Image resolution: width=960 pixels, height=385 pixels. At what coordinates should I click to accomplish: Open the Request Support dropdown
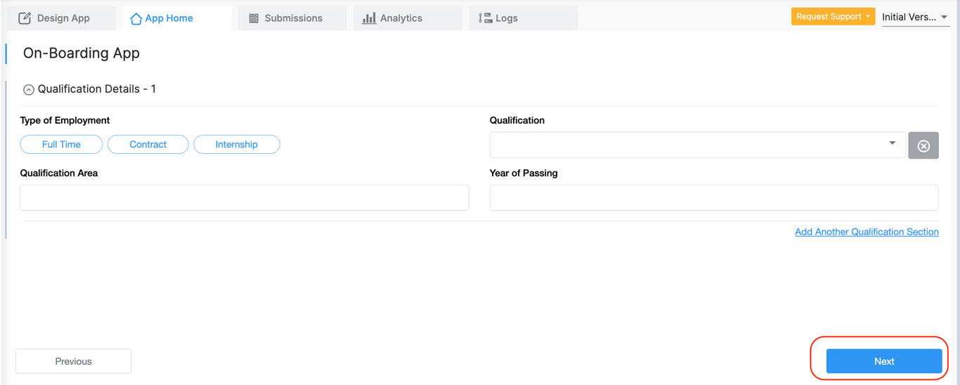pos(833,16)
